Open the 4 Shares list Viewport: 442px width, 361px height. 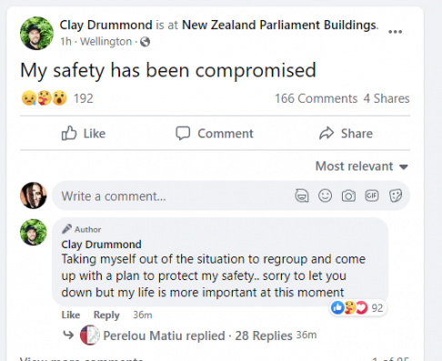click(387, 98)
